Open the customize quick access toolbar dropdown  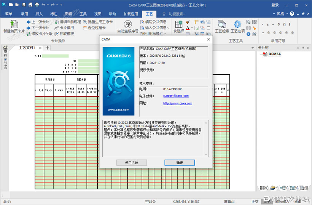[61, 5]
